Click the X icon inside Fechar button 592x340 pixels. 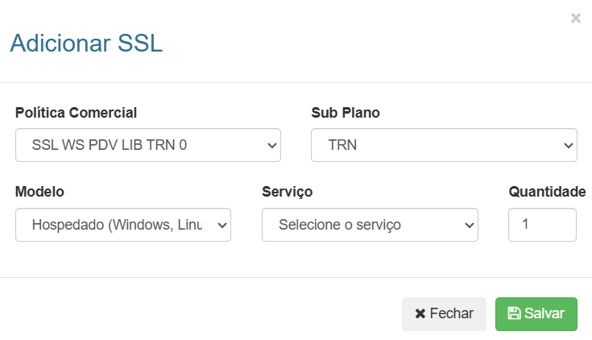[420, 313]
